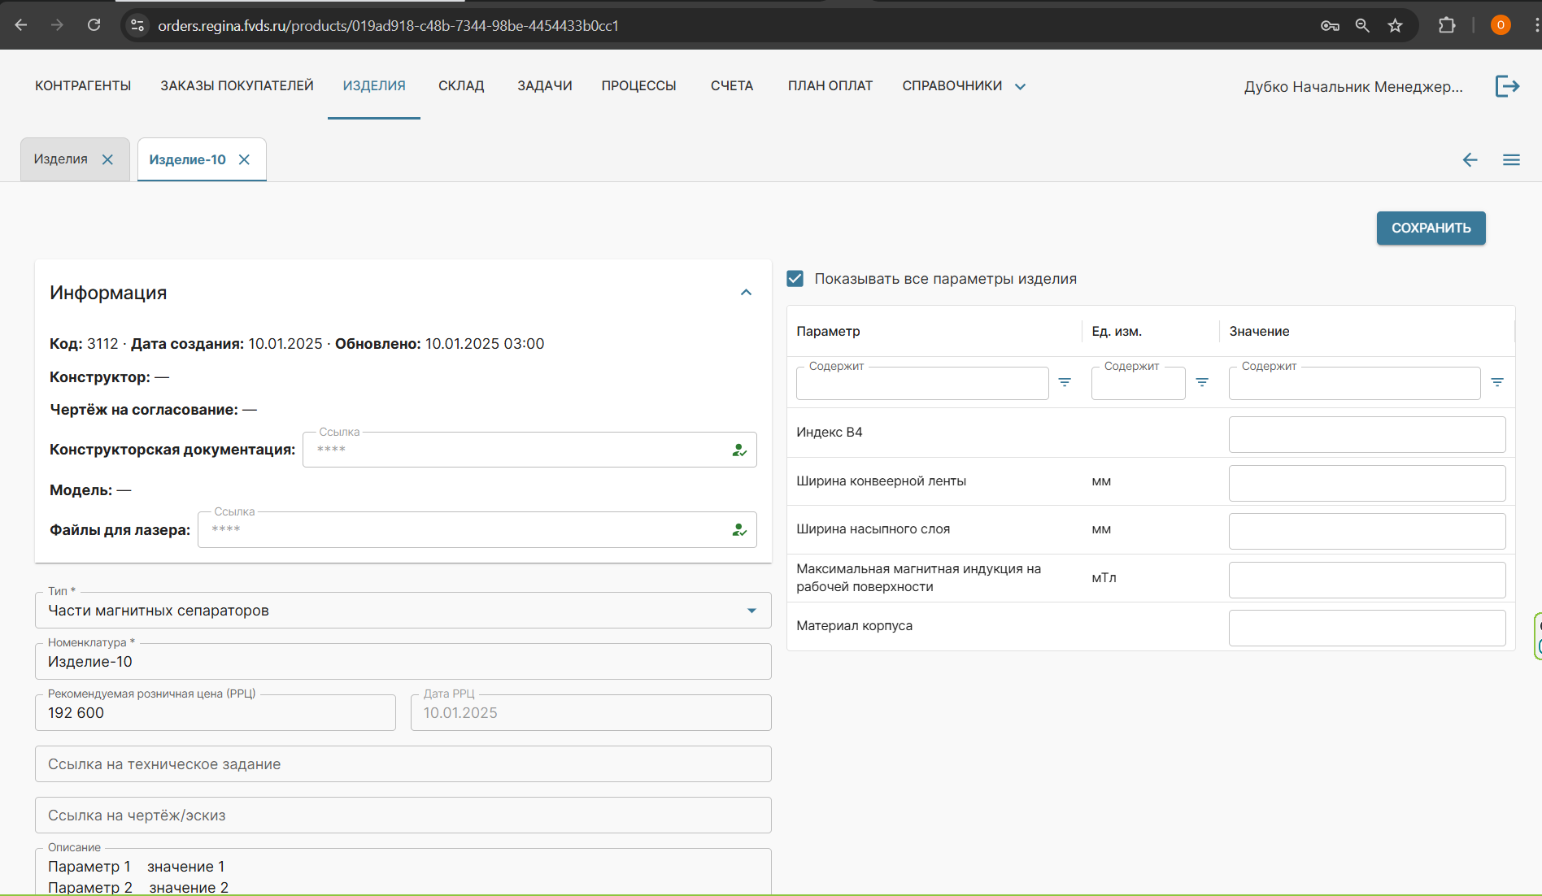Click the logout icon in header
Screen dimensions: 1542x896
tap(1507, 86)
